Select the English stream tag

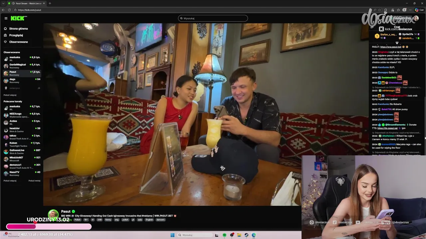(149, 220)
